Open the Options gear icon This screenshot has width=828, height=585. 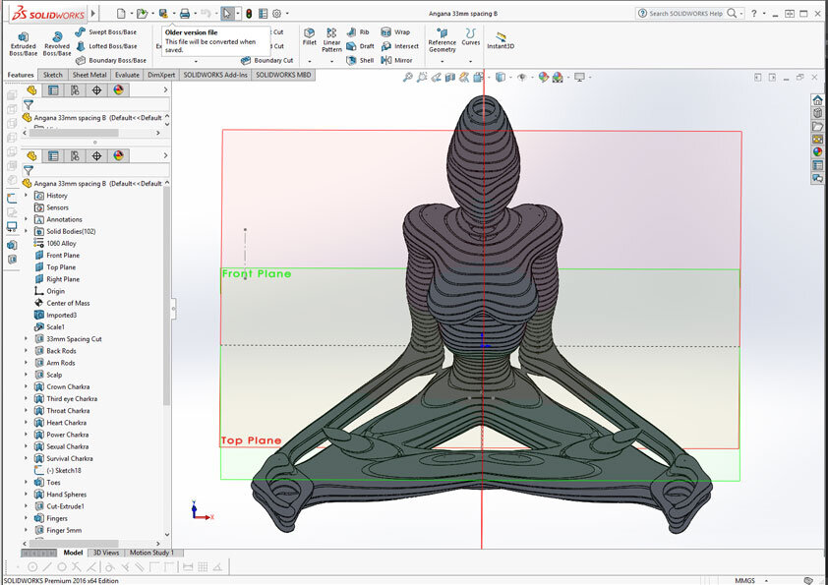[276, 14]
